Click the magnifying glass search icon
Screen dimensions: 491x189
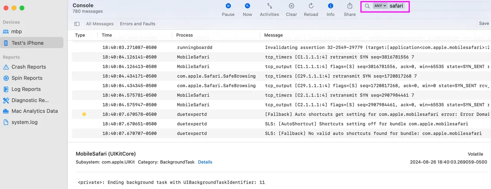point(367,6)
